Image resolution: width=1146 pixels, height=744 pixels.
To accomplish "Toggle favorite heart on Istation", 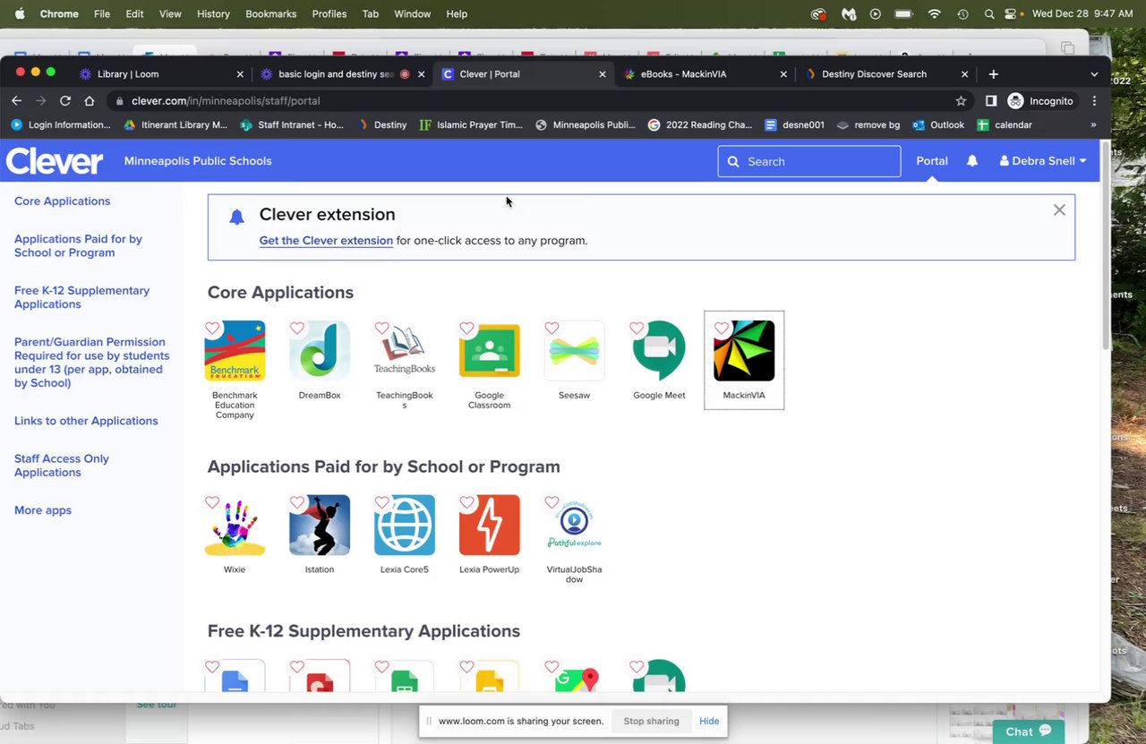I will [x=297, y=502].
